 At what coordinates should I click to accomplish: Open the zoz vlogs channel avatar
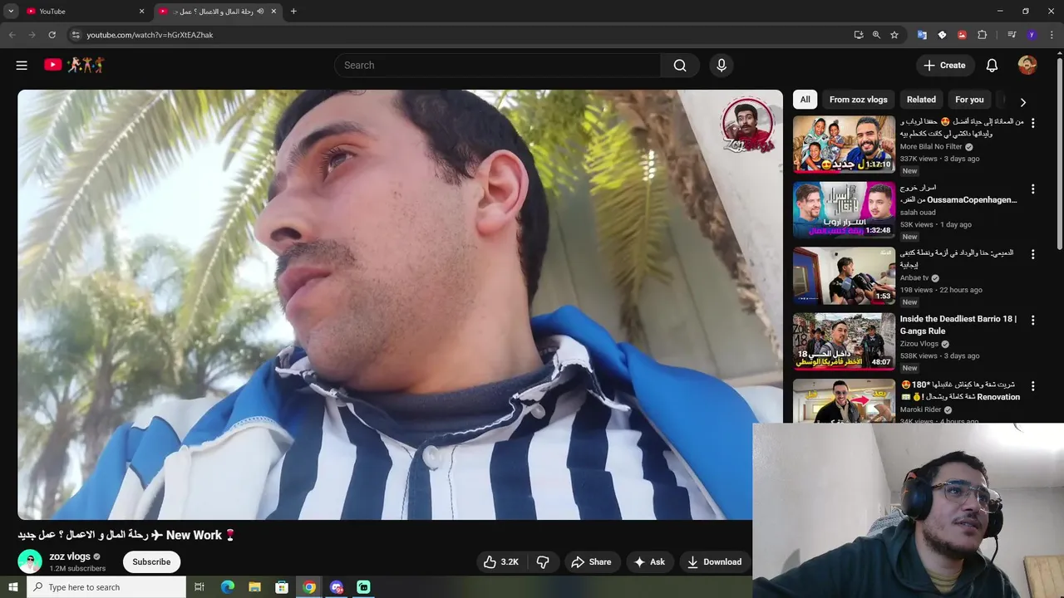click(x=30, y=562)
